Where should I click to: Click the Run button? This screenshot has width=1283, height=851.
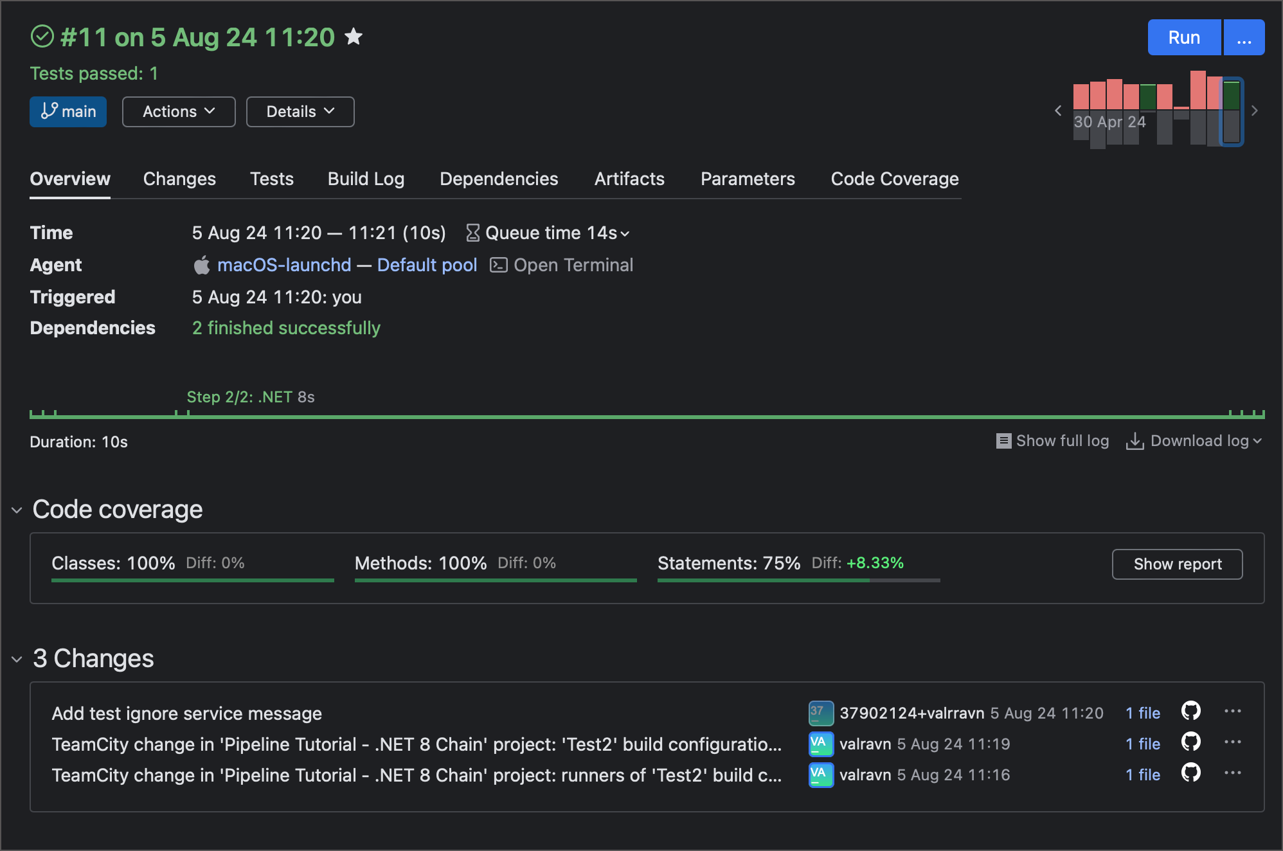pos(1184,37)
